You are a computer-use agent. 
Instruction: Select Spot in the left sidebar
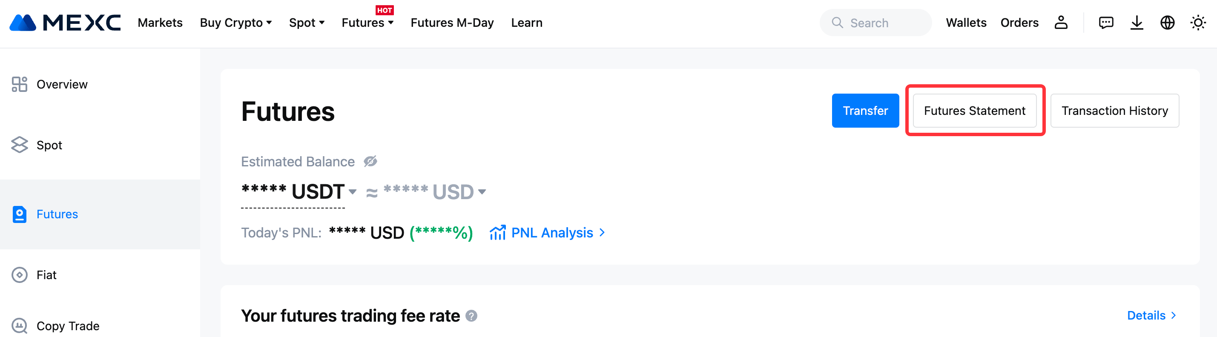[49, 146]
